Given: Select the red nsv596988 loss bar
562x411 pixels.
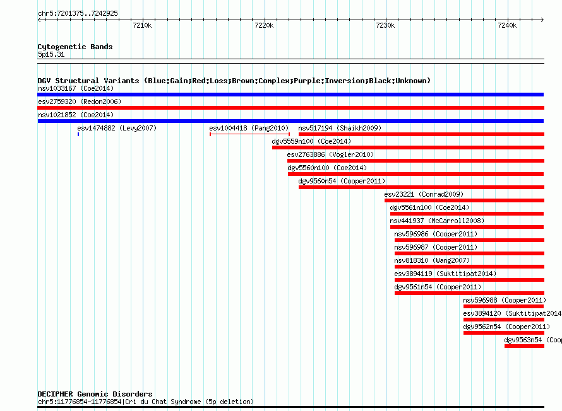Looking at the screenshot, I should pyautogui.click(x=503, y=306).
